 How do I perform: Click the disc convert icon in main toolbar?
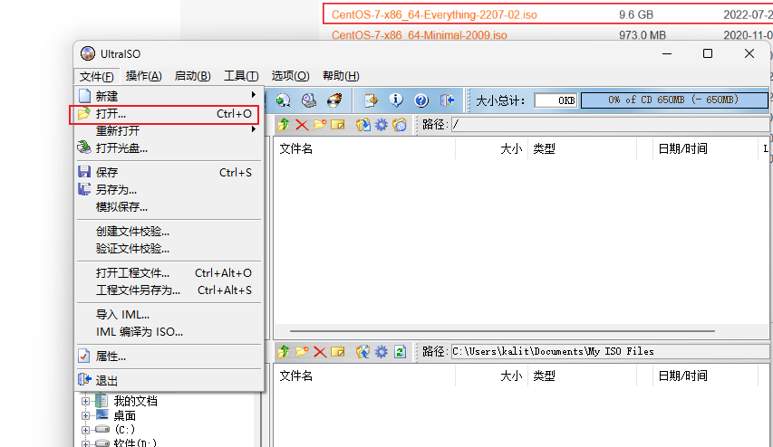pos(283,100)
